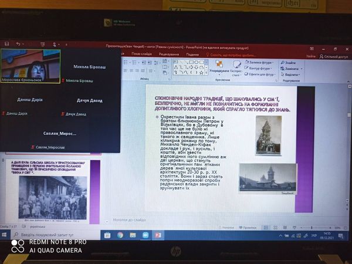Click the Save icon in quick access toolbar
Image resolution: width=352 pixels, height=264 pixels.
point(6,44)
